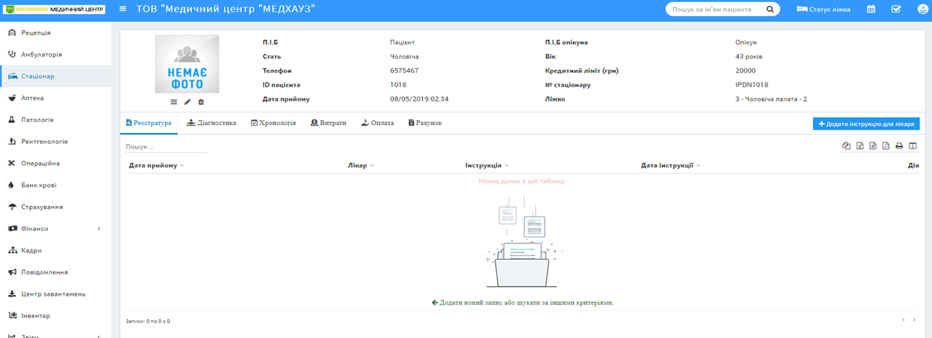The width and height of the screenshot is (932, 338).
Task: Delete patient with the trash icon
Action: pyautogui.click(x=201, y=102)
